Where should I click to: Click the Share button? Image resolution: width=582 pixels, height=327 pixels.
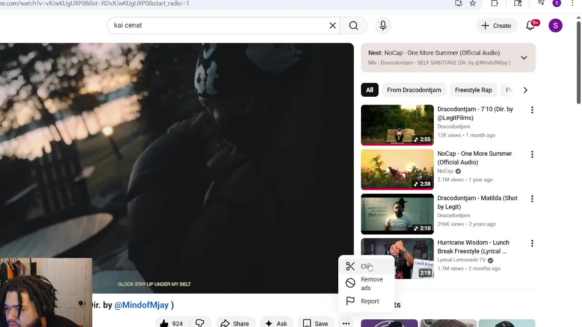(x=235, y=323)
